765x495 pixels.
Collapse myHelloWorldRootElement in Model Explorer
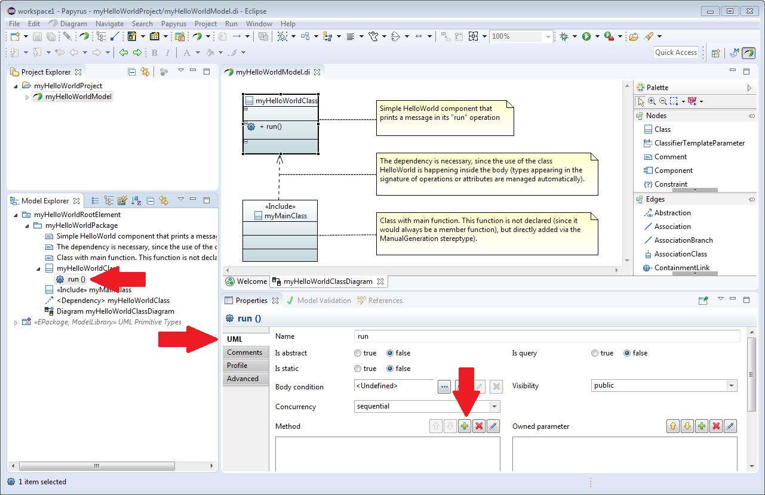pos(16,215)
